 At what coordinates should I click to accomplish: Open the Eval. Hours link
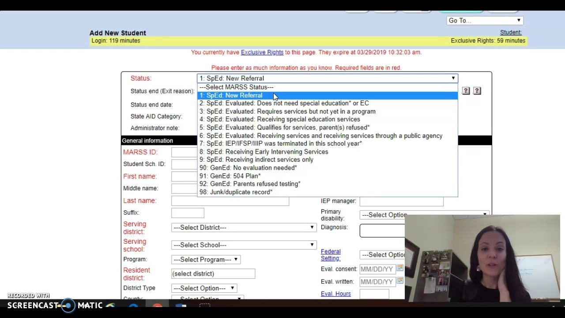(336, 294)
